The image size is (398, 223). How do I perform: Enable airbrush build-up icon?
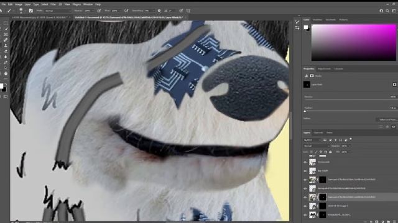click(x=126, y=11)
